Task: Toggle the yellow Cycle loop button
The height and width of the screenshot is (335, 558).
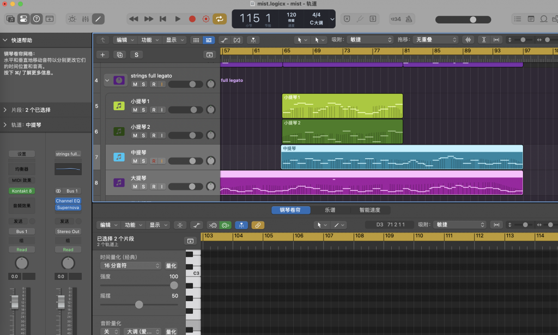Action: point(220,19)
